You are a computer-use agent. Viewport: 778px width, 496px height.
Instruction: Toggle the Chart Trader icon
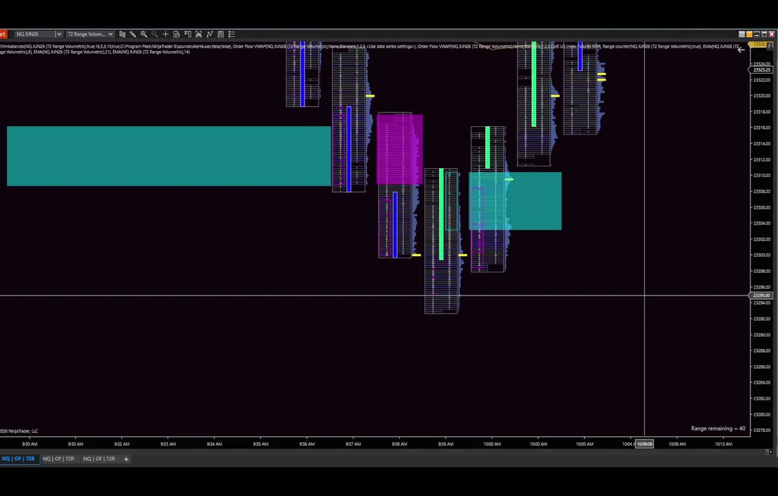click(187, 34)
